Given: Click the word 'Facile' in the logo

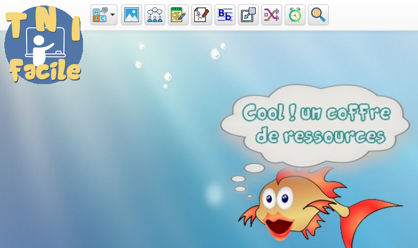Looking at the screenshot, I should 45,71.
